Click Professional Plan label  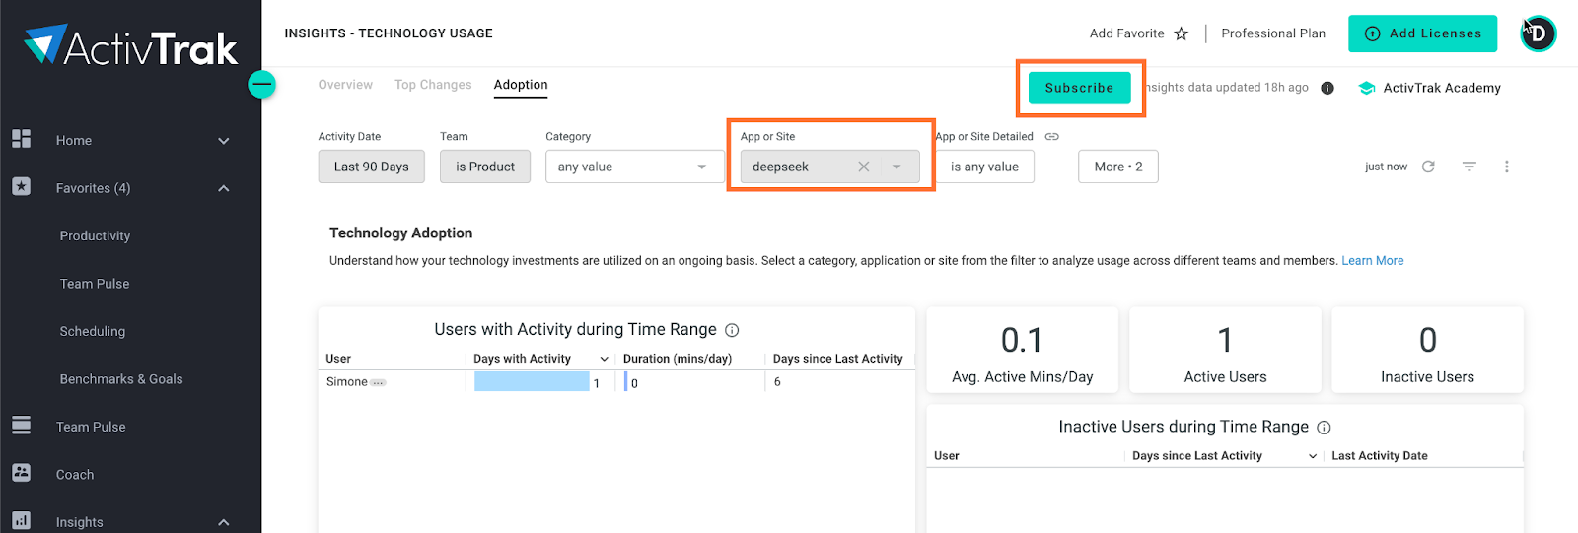pos(1273,33)
